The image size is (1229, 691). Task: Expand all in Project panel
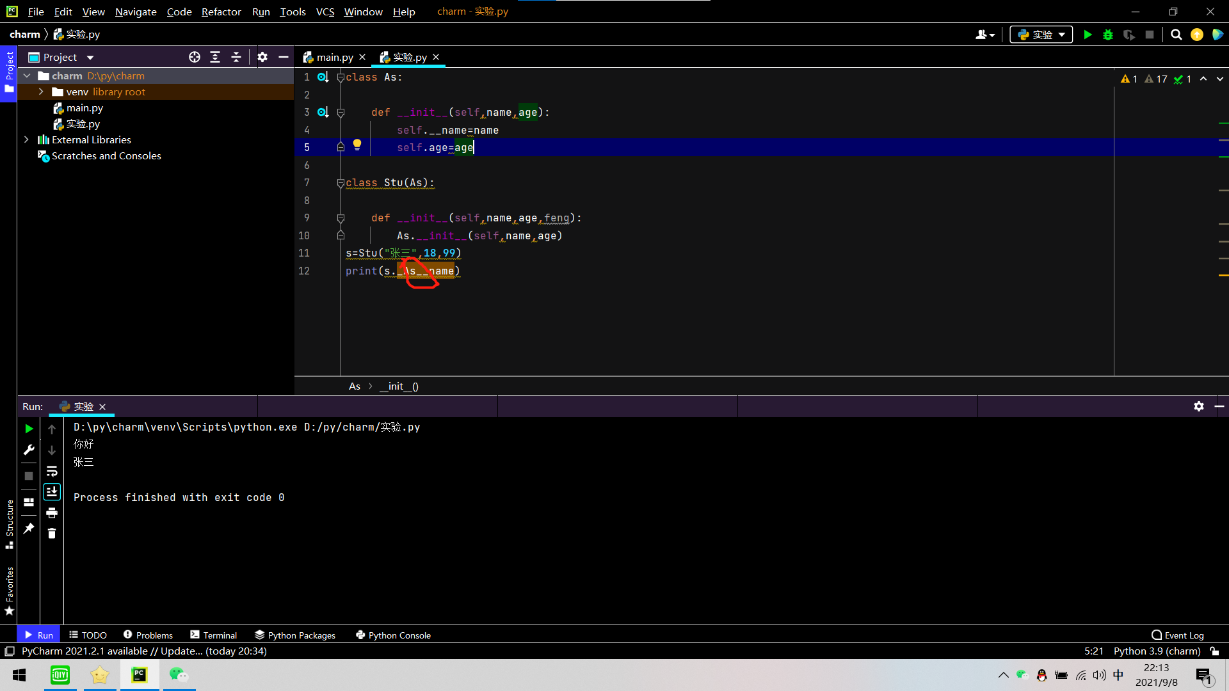[215, 57]
